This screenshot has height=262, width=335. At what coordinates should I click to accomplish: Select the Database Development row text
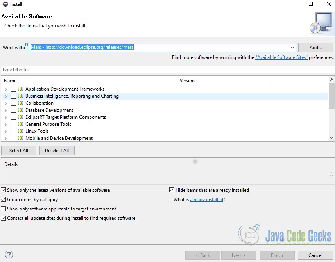coord(49,110)
